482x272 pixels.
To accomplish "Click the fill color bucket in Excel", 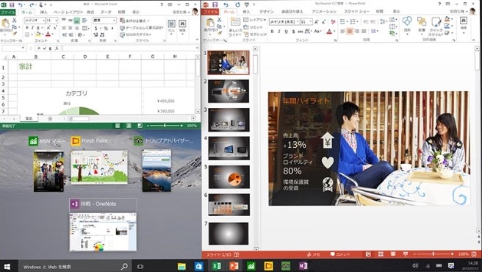I will [38, 34].
